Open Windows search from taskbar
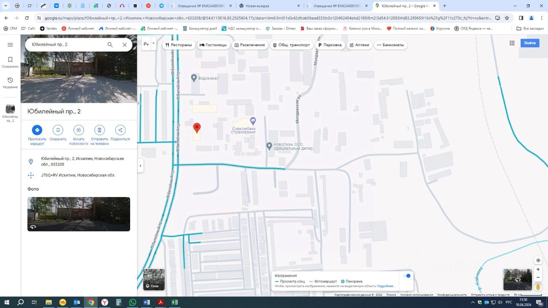Viewport: 548px width, 308px height. coord(20,302)
